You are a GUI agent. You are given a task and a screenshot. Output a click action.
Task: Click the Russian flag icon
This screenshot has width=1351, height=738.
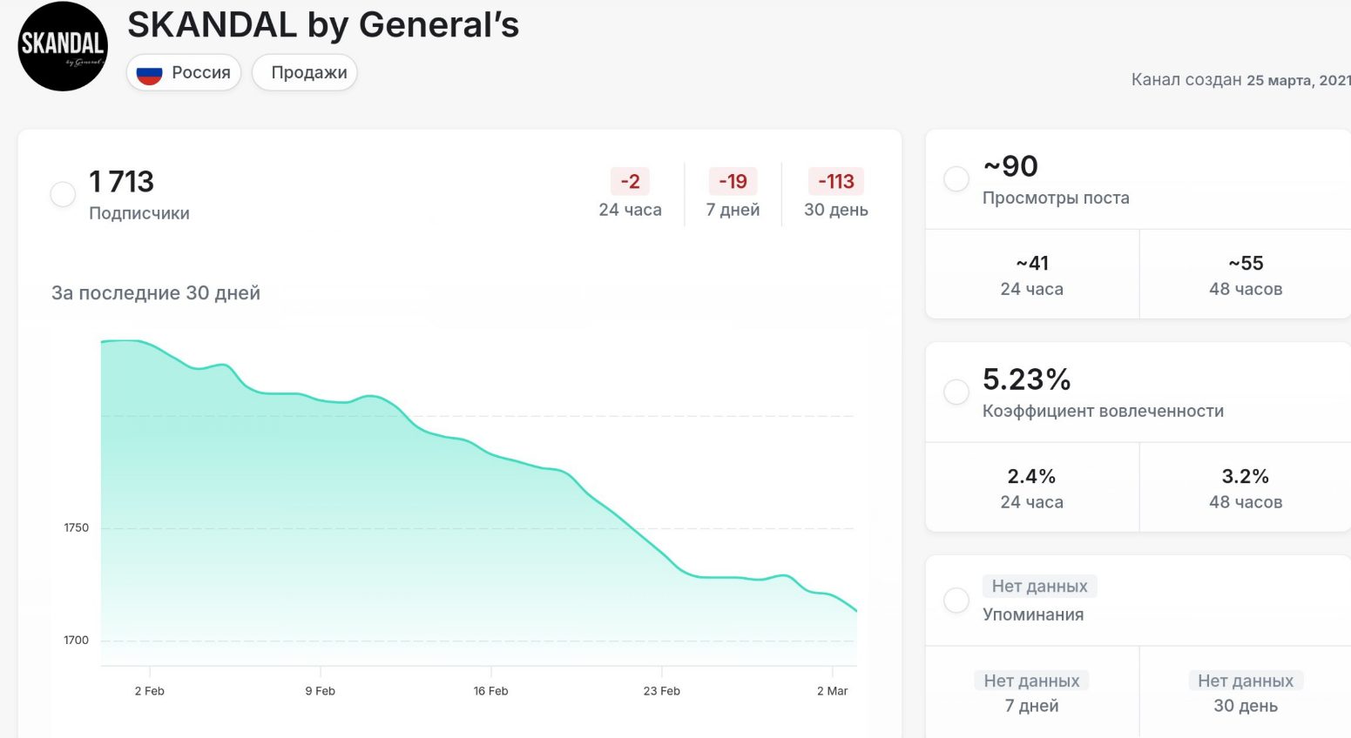(x=149, y=73)
